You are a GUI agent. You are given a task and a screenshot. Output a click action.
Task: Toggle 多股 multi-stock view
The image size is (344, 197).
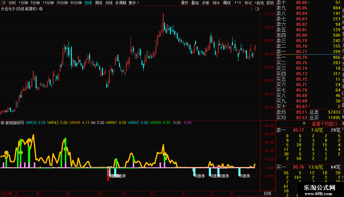point(205,3)
